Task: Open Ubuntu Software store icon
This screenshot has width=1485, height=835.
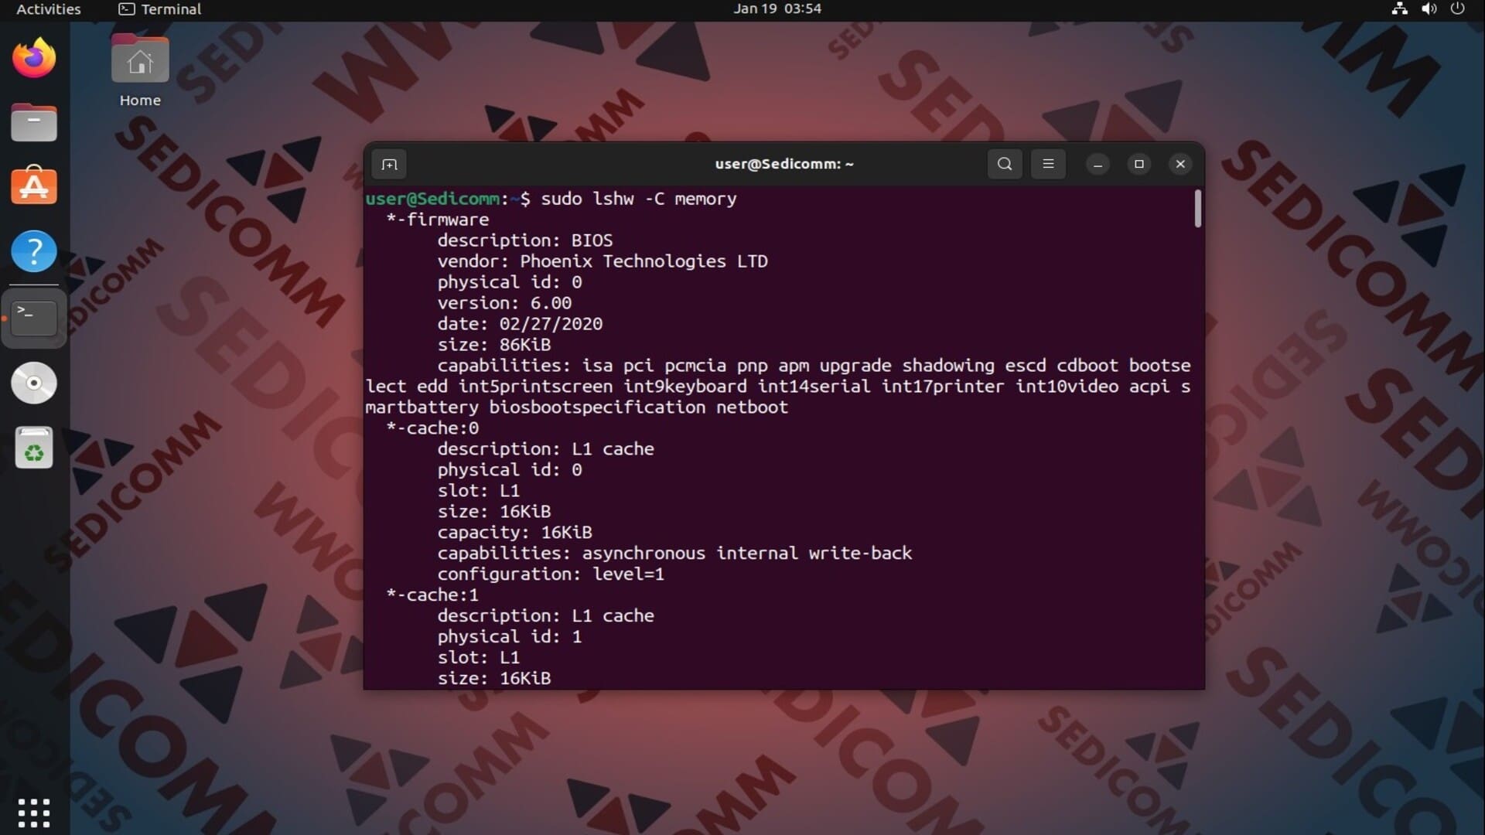Action: tap(34, 186)
